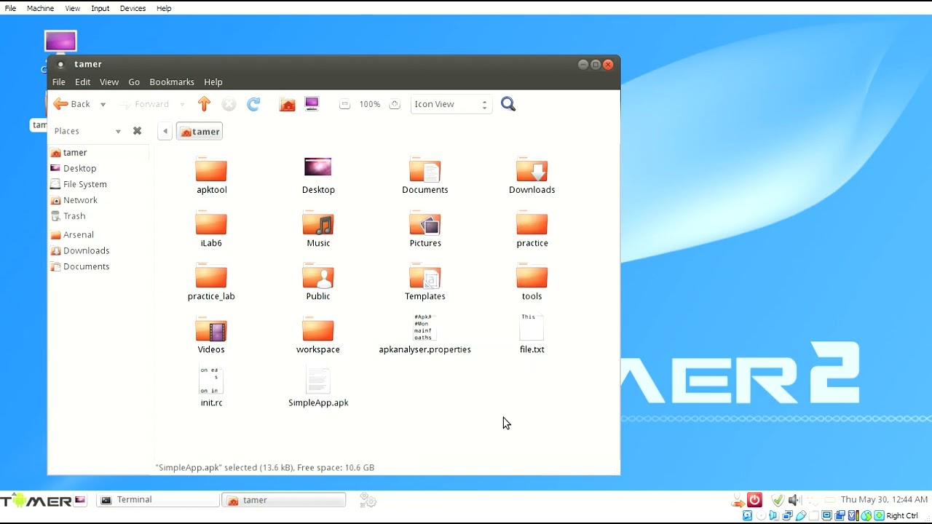Open the VirtualBox Machine menu
This screenshot has height=524, width=932.
point(40,8)
